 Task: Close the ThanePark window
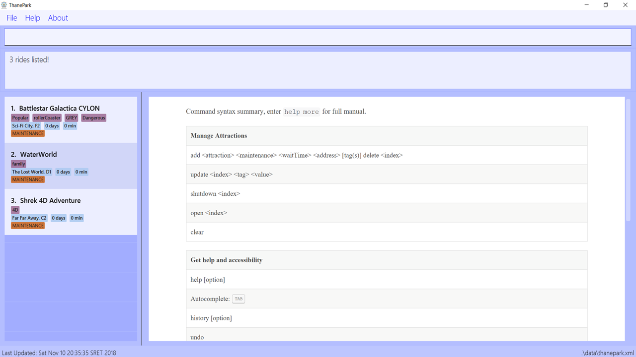[626, 5]
